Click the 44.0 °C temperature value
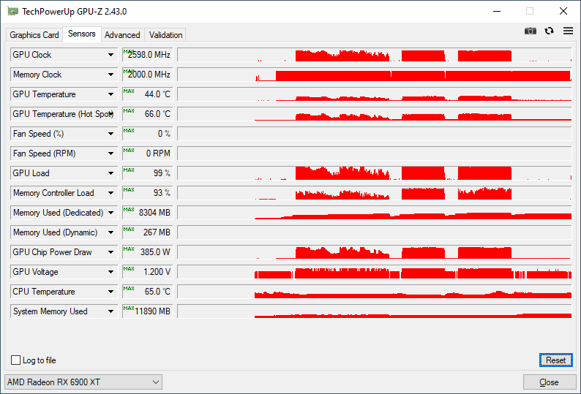 (x=148, y=94)
